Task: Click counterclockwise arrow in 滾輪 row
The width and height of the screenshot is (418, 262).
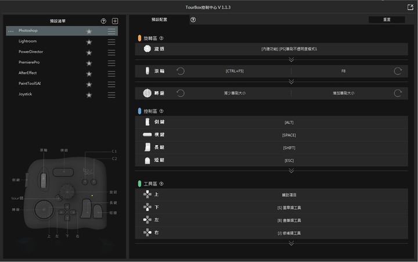Action: [x=181, y=71]
